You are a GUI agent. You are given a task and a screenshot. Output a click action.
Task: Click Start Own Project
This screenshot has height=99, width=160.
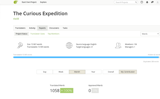click(29, 2)
